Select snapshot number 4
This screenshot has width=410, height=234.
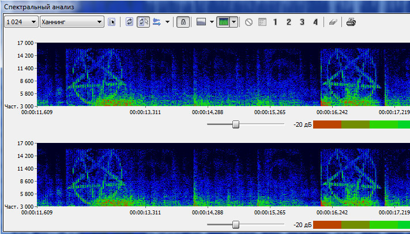315,22
